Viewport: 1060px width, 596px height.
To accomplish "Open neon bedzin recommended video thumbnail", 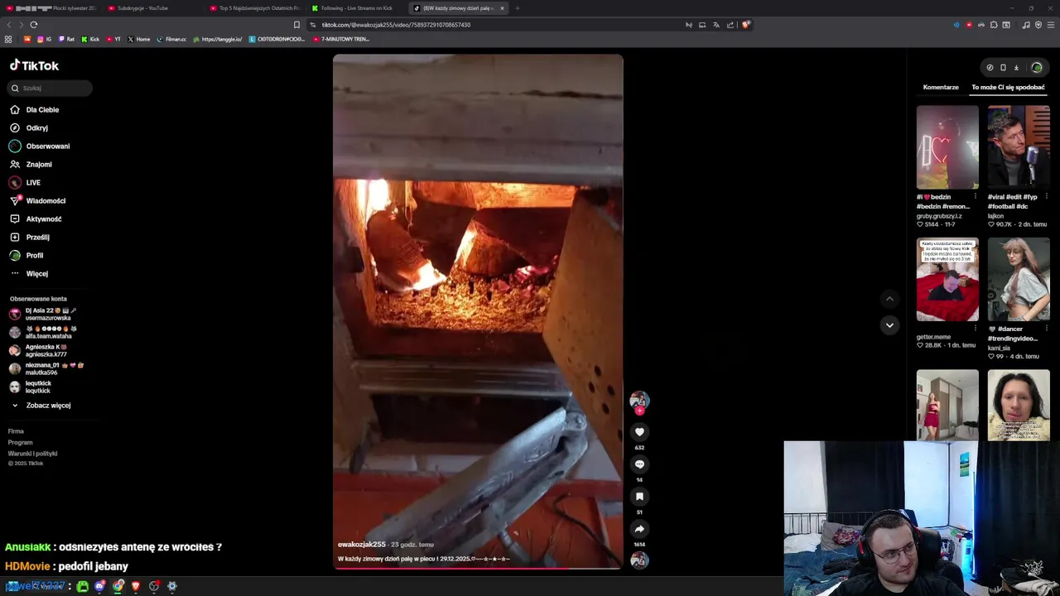I will (x=947, y=147).
